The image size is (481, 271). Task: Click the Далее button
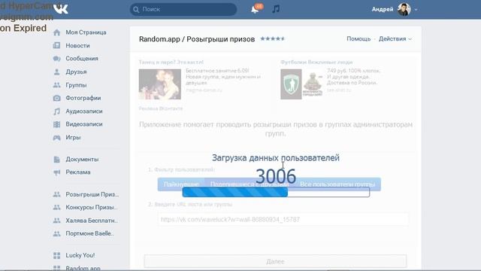276,261
